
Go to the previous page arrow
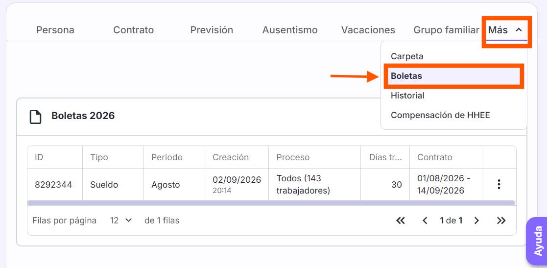click(425, 220)
